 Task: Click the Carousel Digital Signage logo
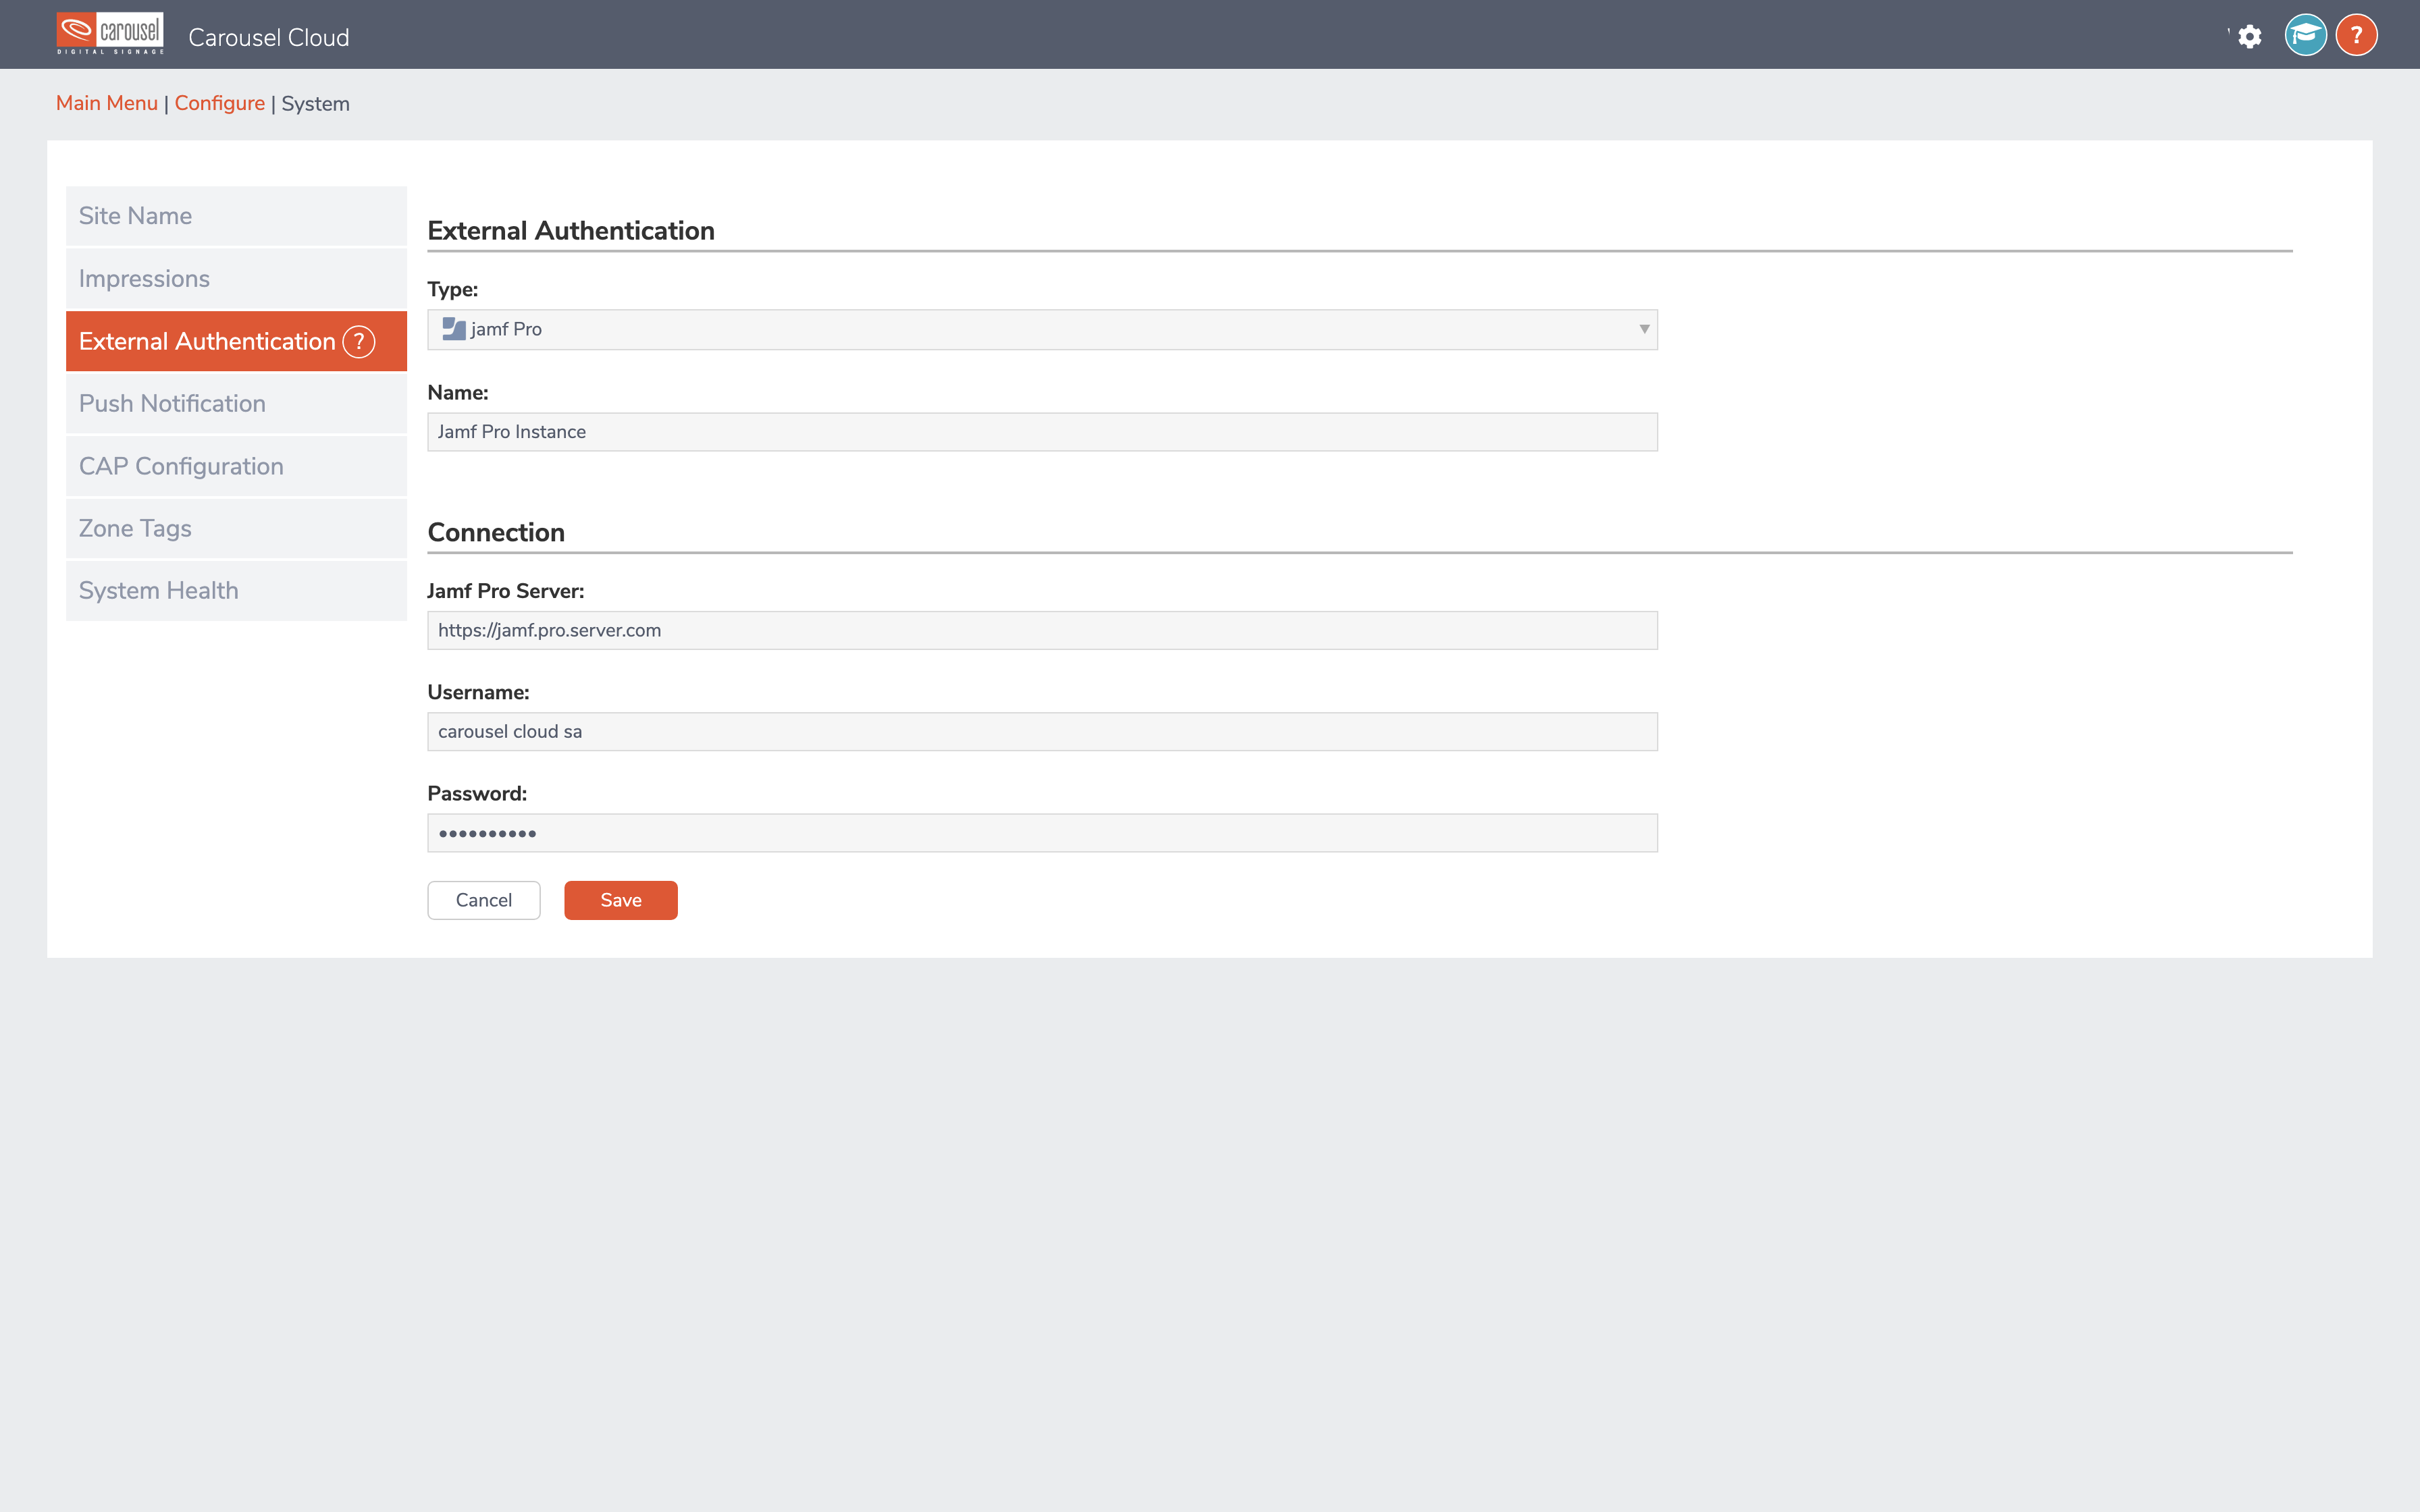110,34
